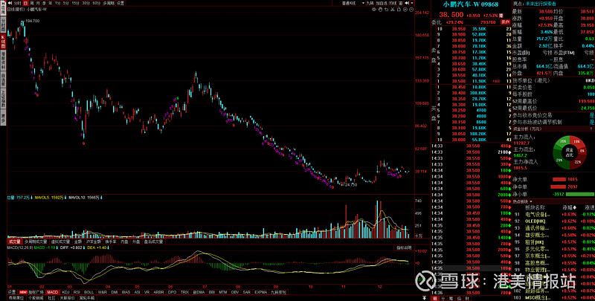
Task: Open 策略牛熊 at the bottom
Action: [87, 298]
